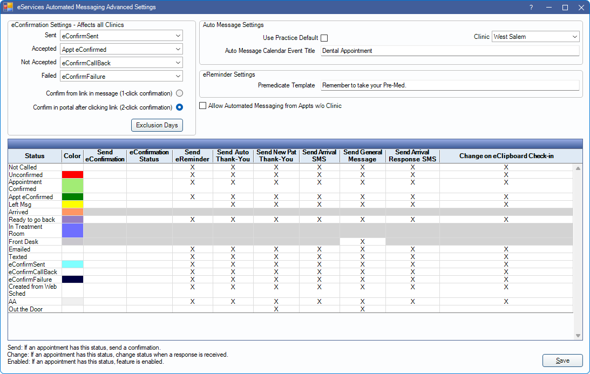The width and height of the screenshot is (590, 374).
Task: Click the cyan eConfirmSent color cell
Action: coord(72,264)
